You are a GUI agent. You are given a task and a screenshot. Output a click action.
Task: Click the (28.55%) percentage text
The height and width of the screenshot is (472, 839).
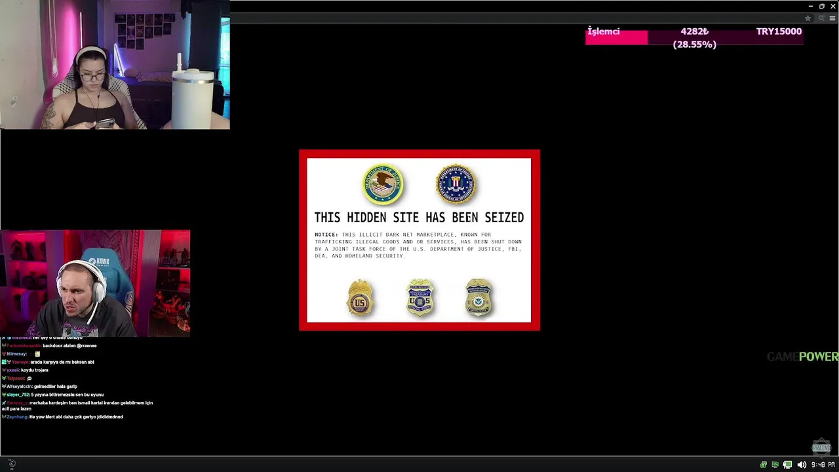[x=694, y=45]
